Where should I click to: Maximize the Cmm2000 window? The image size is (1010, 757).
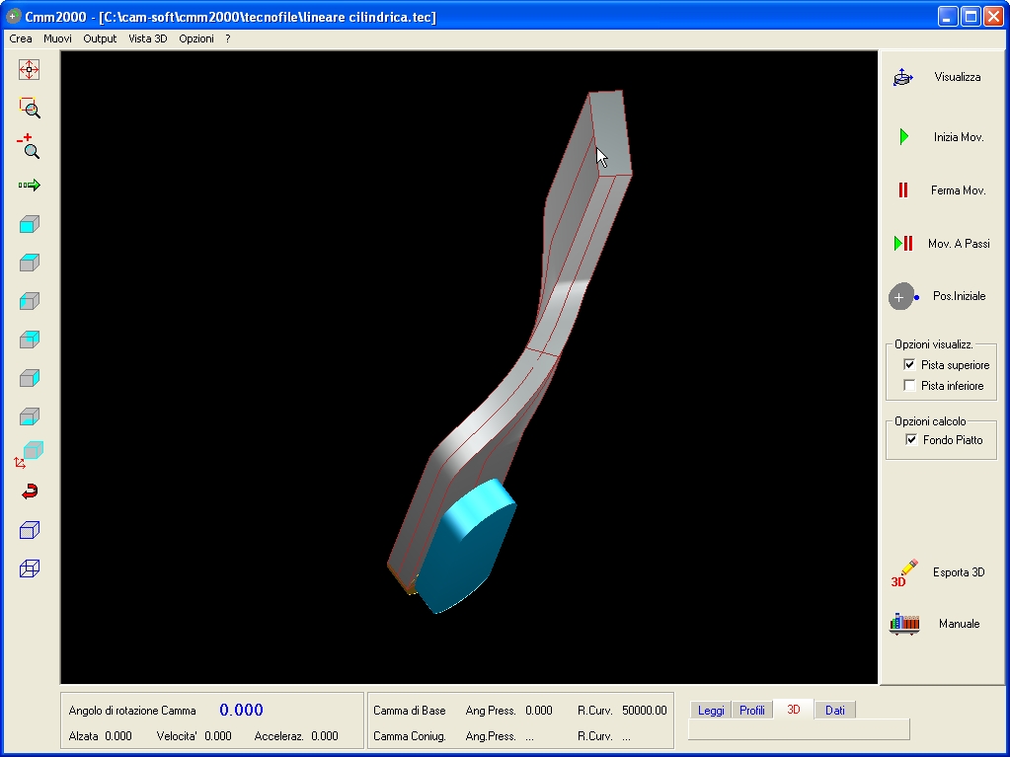(971, 16)
